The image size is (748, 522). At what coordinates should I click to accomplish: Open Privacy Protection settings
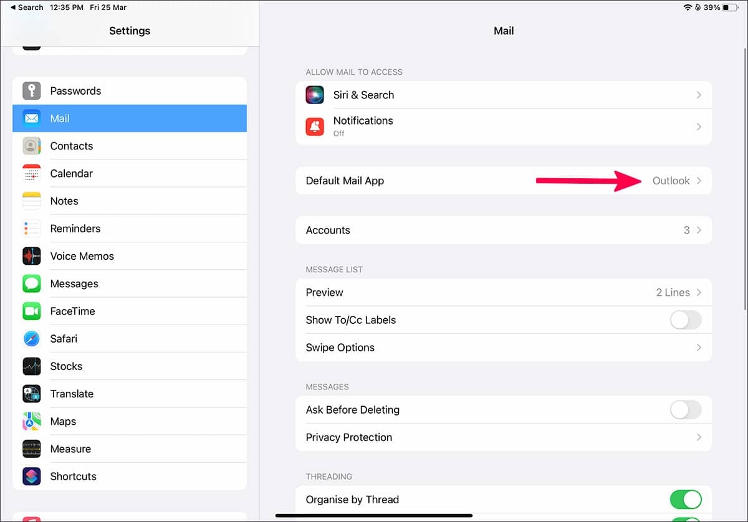(x=504, y=437)
